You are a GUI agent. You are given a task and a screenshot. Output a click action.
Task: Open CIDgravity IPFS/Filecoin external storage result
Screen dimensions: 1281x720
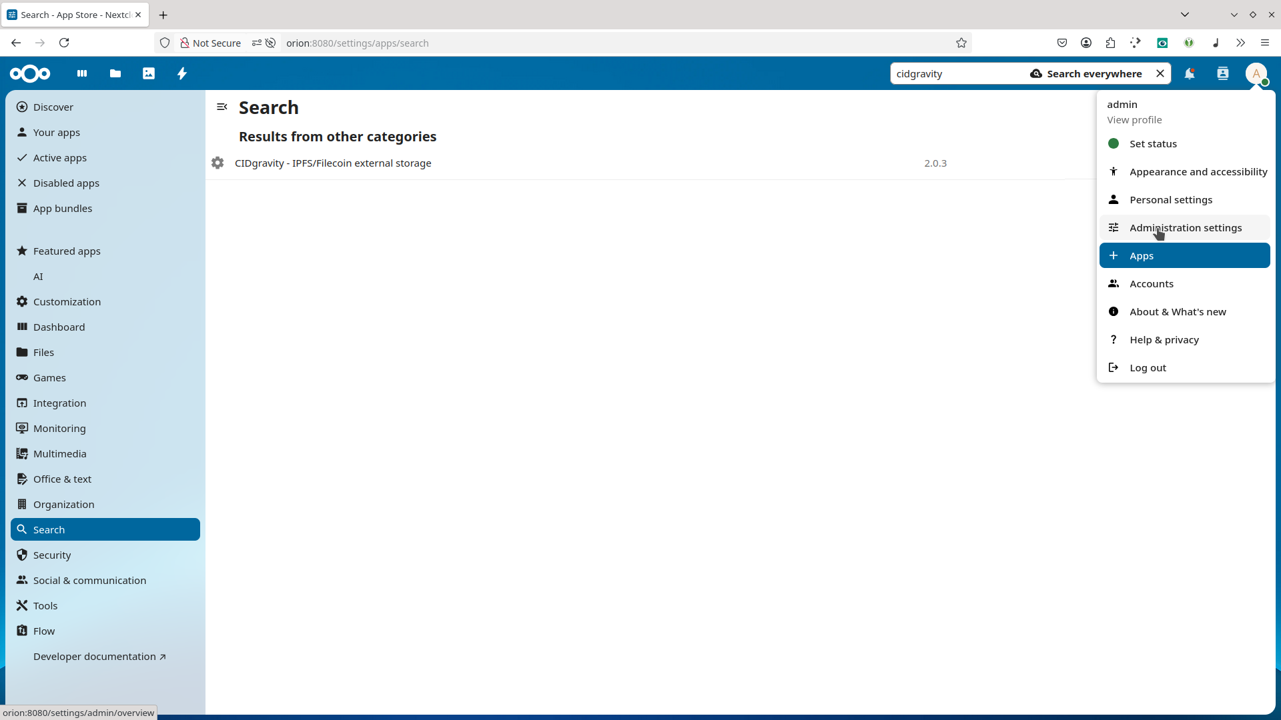pos(333,163)
